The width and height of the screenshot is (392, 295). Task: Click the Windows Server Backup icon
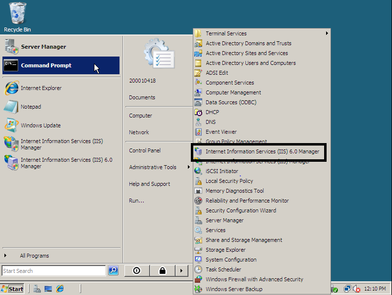point(198,289)
